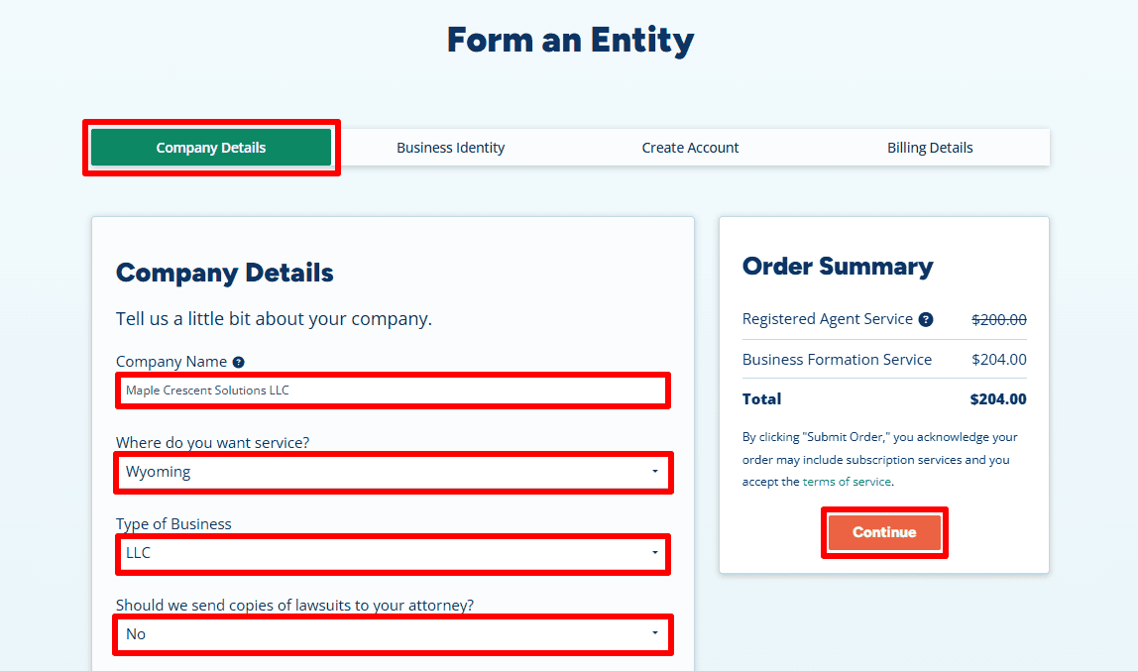Click the Company Name input field
This screenshot has height=671, width=1138.
coord(393,391)
